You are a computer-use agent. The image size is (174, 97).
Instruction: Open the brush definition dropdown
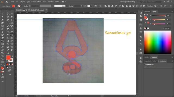click(x=66, y=6)
